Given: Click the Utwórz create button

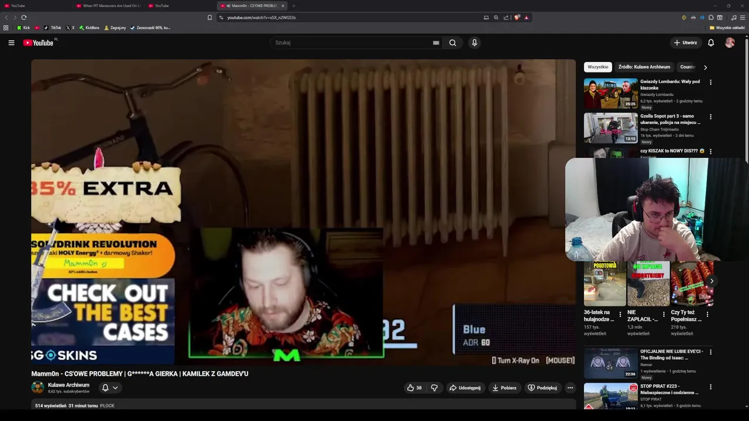Looking at the screenshot, I should (685, 43).
